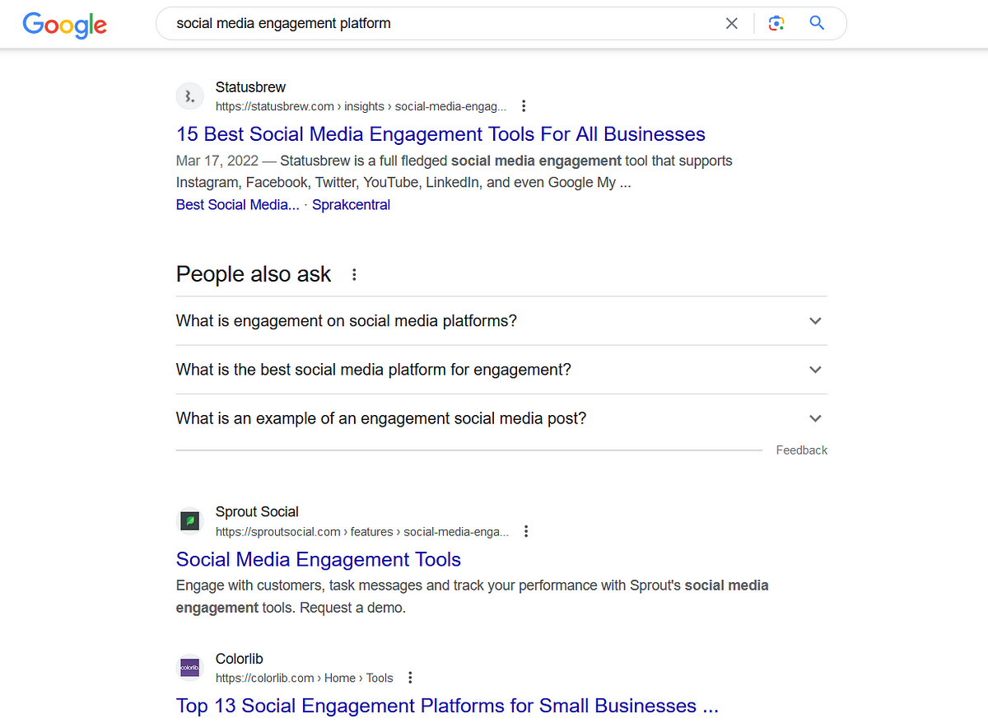Screen dimensions: 988x723
Task: Click the Colorlib site favicon
Action: click(x=190, y=668)
